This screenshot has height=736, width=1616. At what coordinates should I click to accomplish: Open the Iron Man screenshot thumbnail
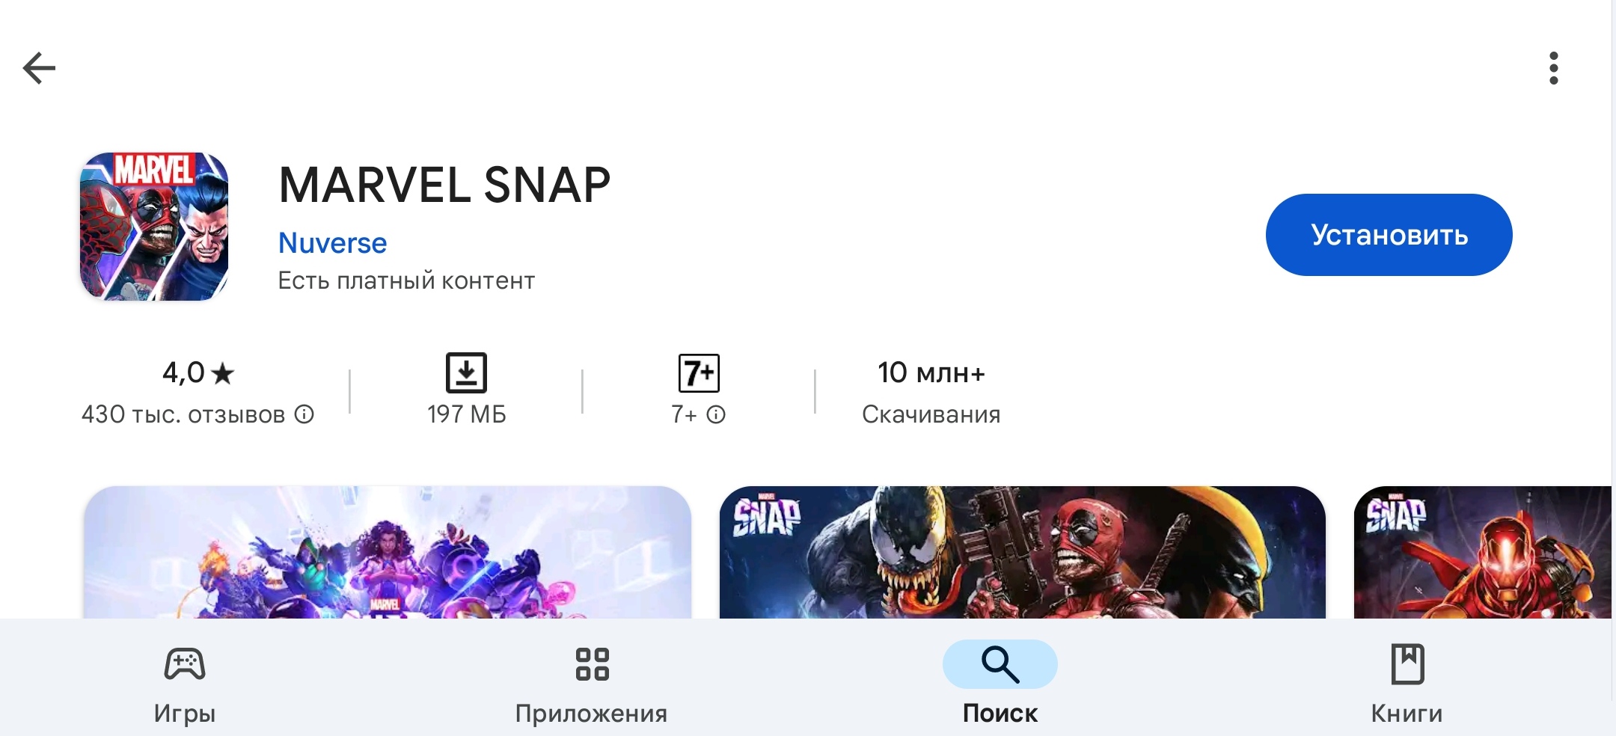coord(1483,552)
